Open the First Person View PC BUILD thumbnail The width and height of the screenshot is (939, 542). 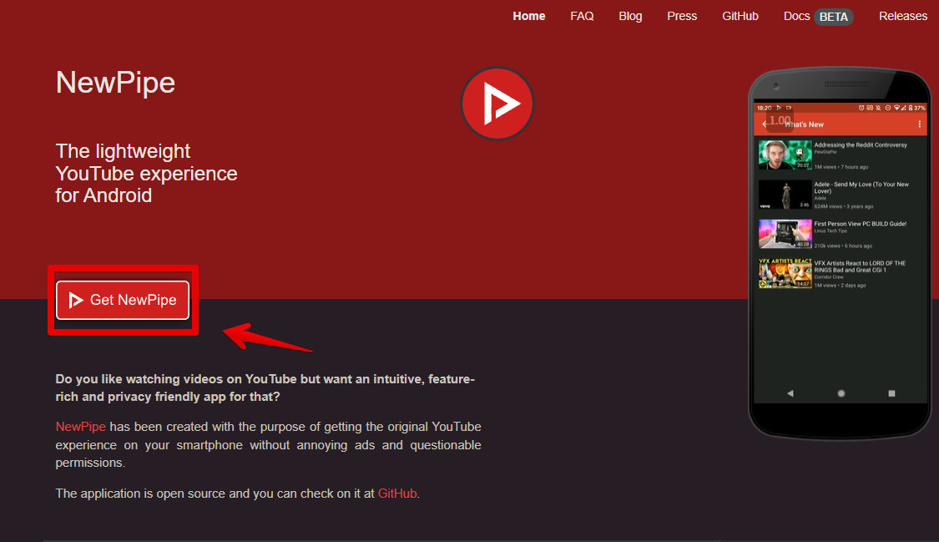pos(785,234)
